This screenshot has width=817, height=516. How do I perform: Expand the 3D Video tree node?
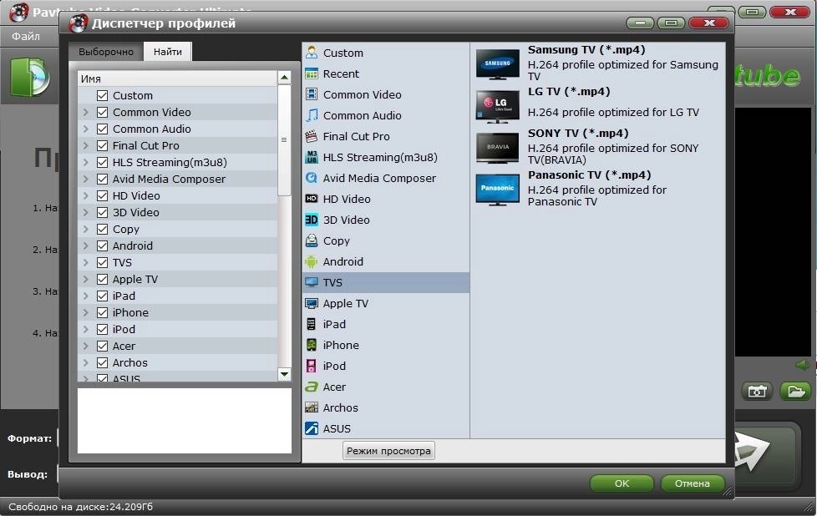point(86,212)
